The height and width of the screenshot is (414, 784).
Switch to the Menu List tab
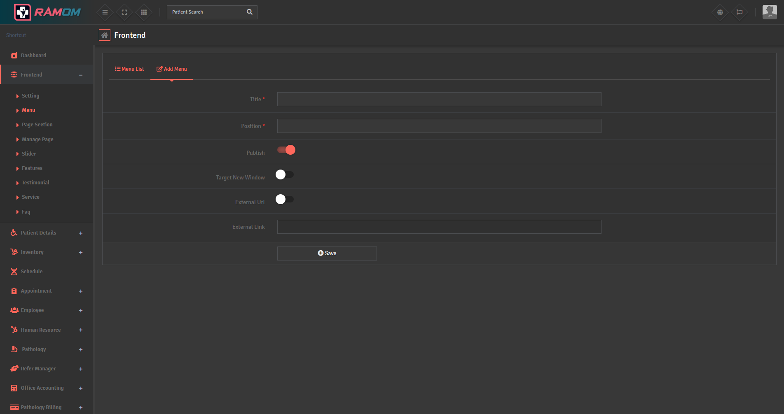[129, 69]
